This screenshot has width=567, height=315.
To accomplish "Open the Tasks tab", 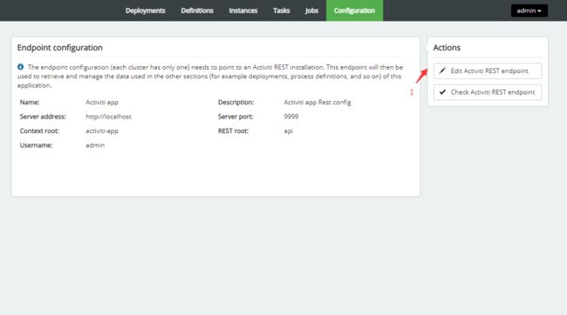I will click(282, 10).
